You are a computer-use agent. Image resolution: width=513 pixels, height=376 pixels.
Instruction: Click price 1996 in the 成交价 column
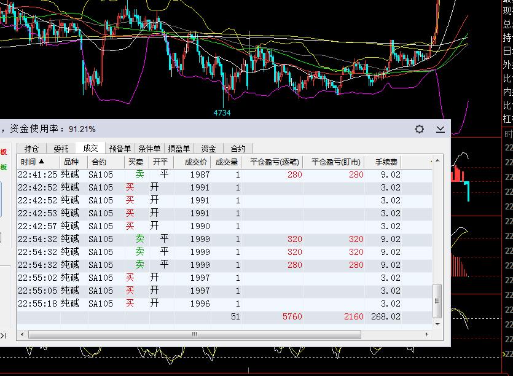coord(200,304)
